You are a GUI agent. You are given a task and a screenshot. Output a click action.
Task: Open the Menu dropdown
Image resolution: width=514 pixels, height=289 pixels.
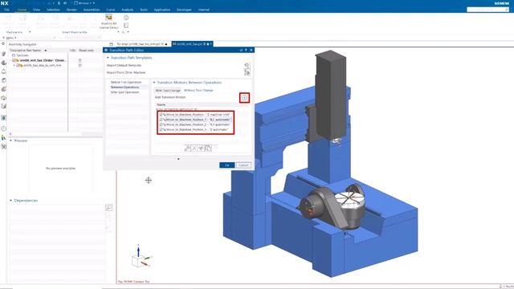tap(10, 38)
